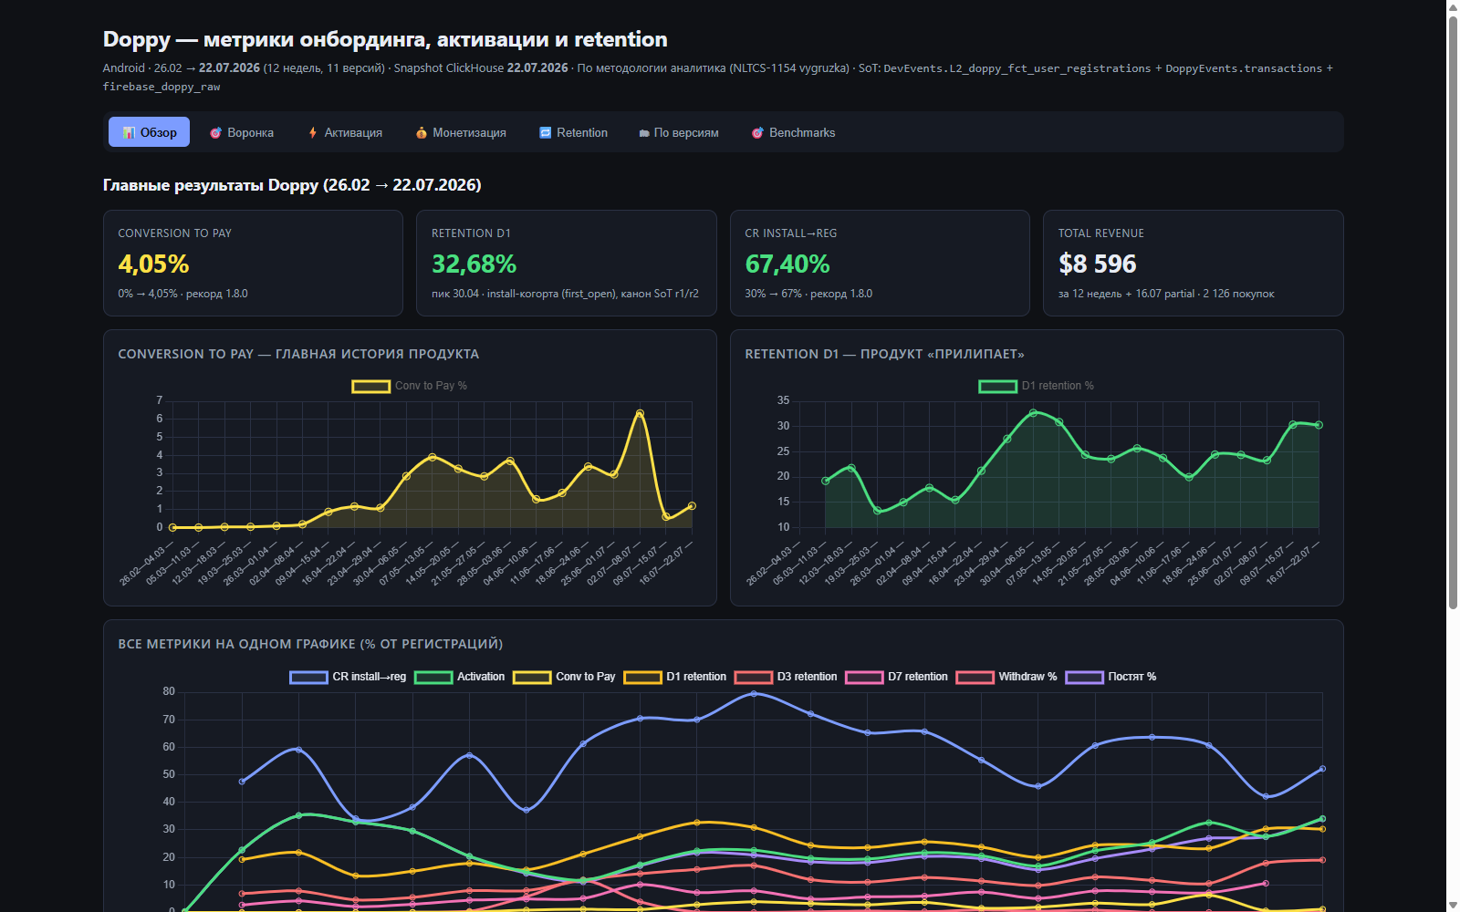Click the 'NLTCS-1154 vygruzka' methodology text
The image size is (1460, 912).
[789, 68]
